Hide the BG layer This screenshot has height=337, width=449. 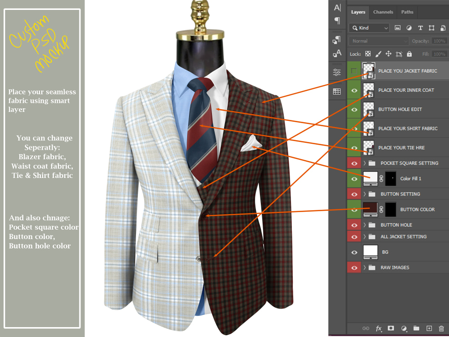[354, 252]
